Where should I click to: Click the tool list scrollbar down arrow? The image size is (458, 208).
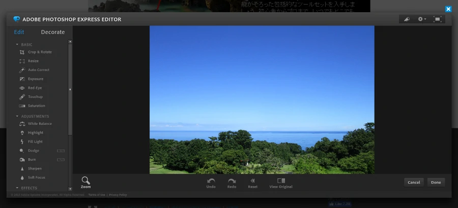pyautogui.click(x=70, y=189)
